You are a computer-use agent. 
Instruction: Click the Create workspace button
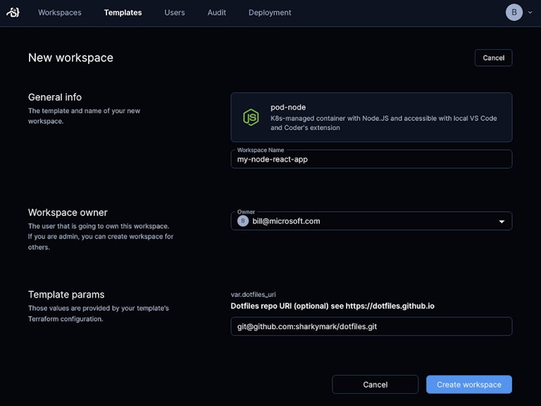click(468, 384)
